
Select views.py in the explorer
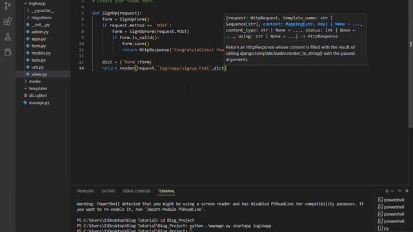(39, 75)
